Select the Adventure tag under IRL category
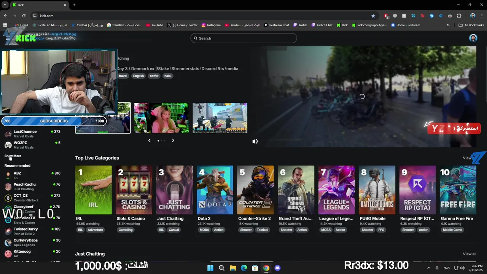Screen dimensions: 487x274 pyautogui.click(x=95, y=230)
